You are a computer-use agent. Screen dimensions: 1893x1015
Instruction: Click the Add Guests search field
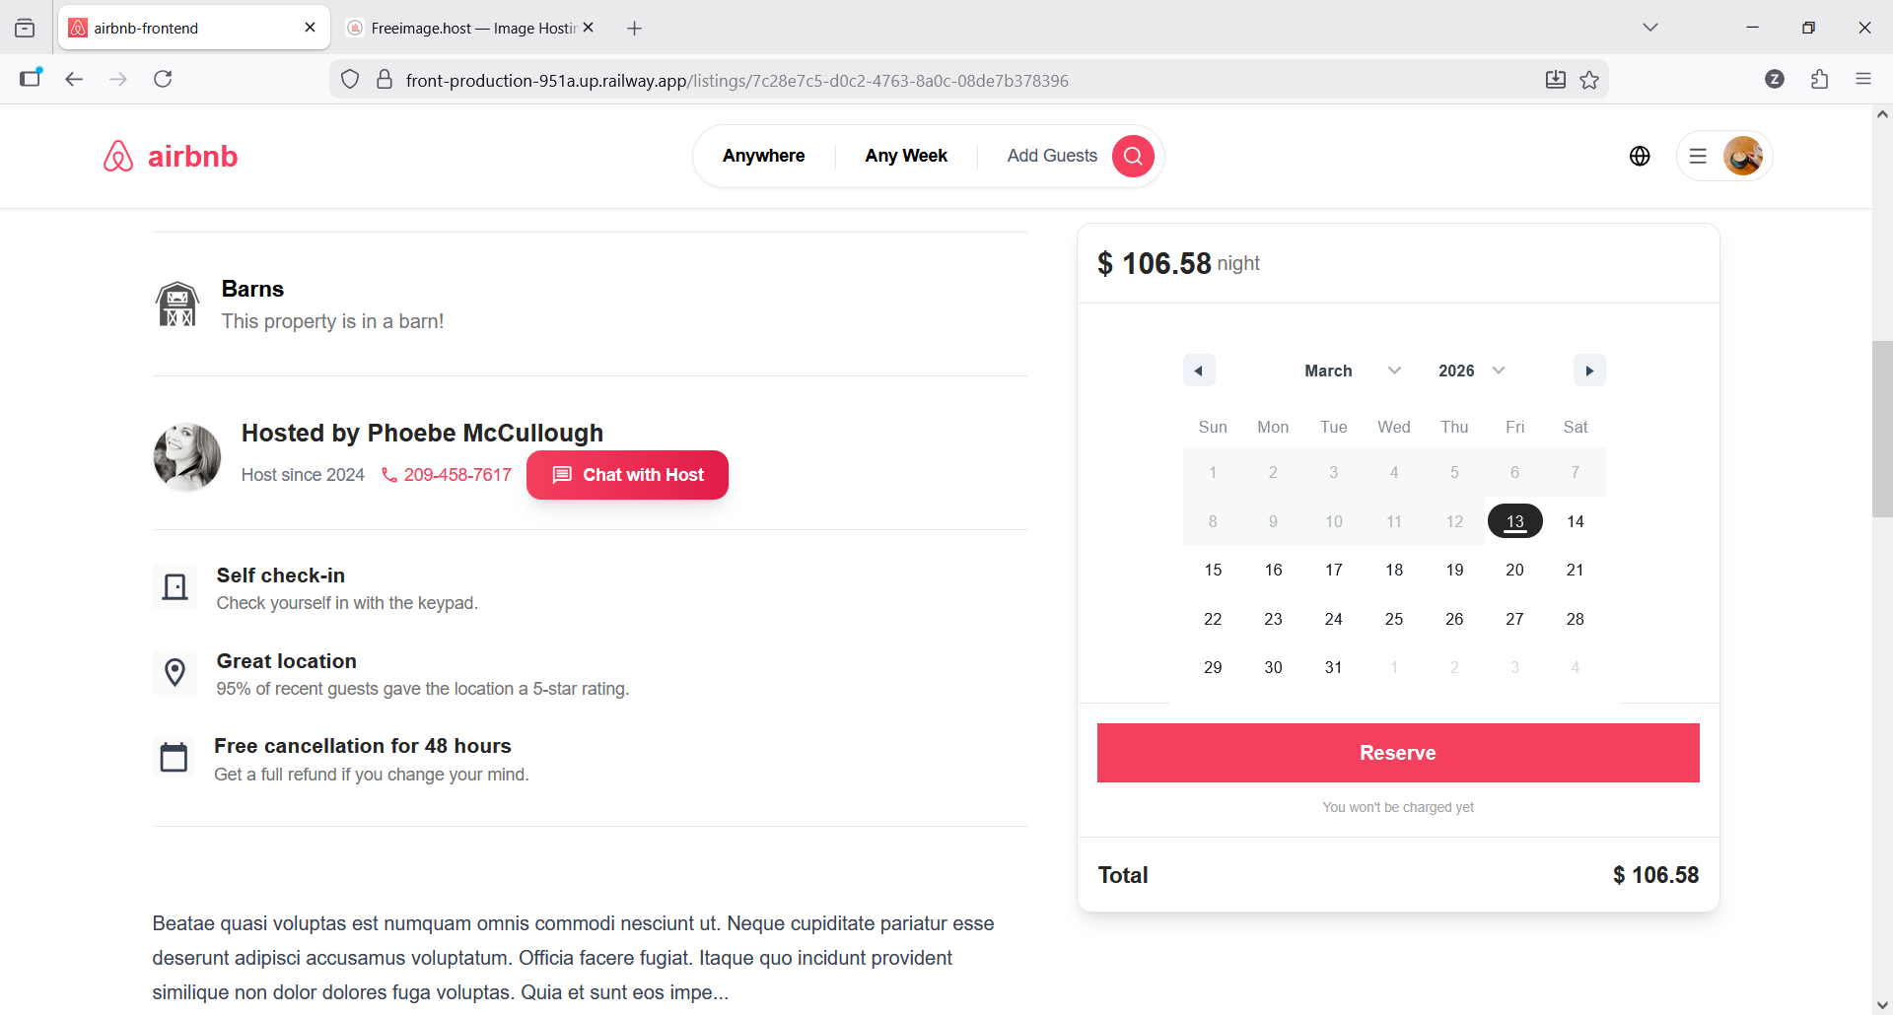tap(1051, 156)
